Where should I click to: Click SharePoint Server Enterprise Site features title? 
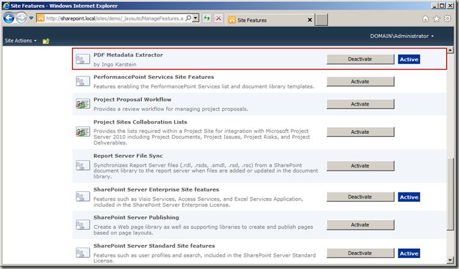tap(156, 190)
